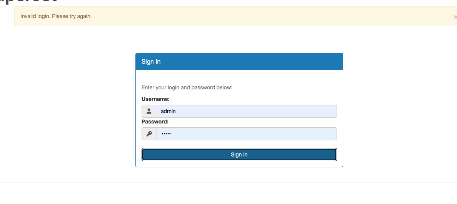
Task: Click the "Sign In" panel header title
Action: pyautogui.click(x=151, y=62)
